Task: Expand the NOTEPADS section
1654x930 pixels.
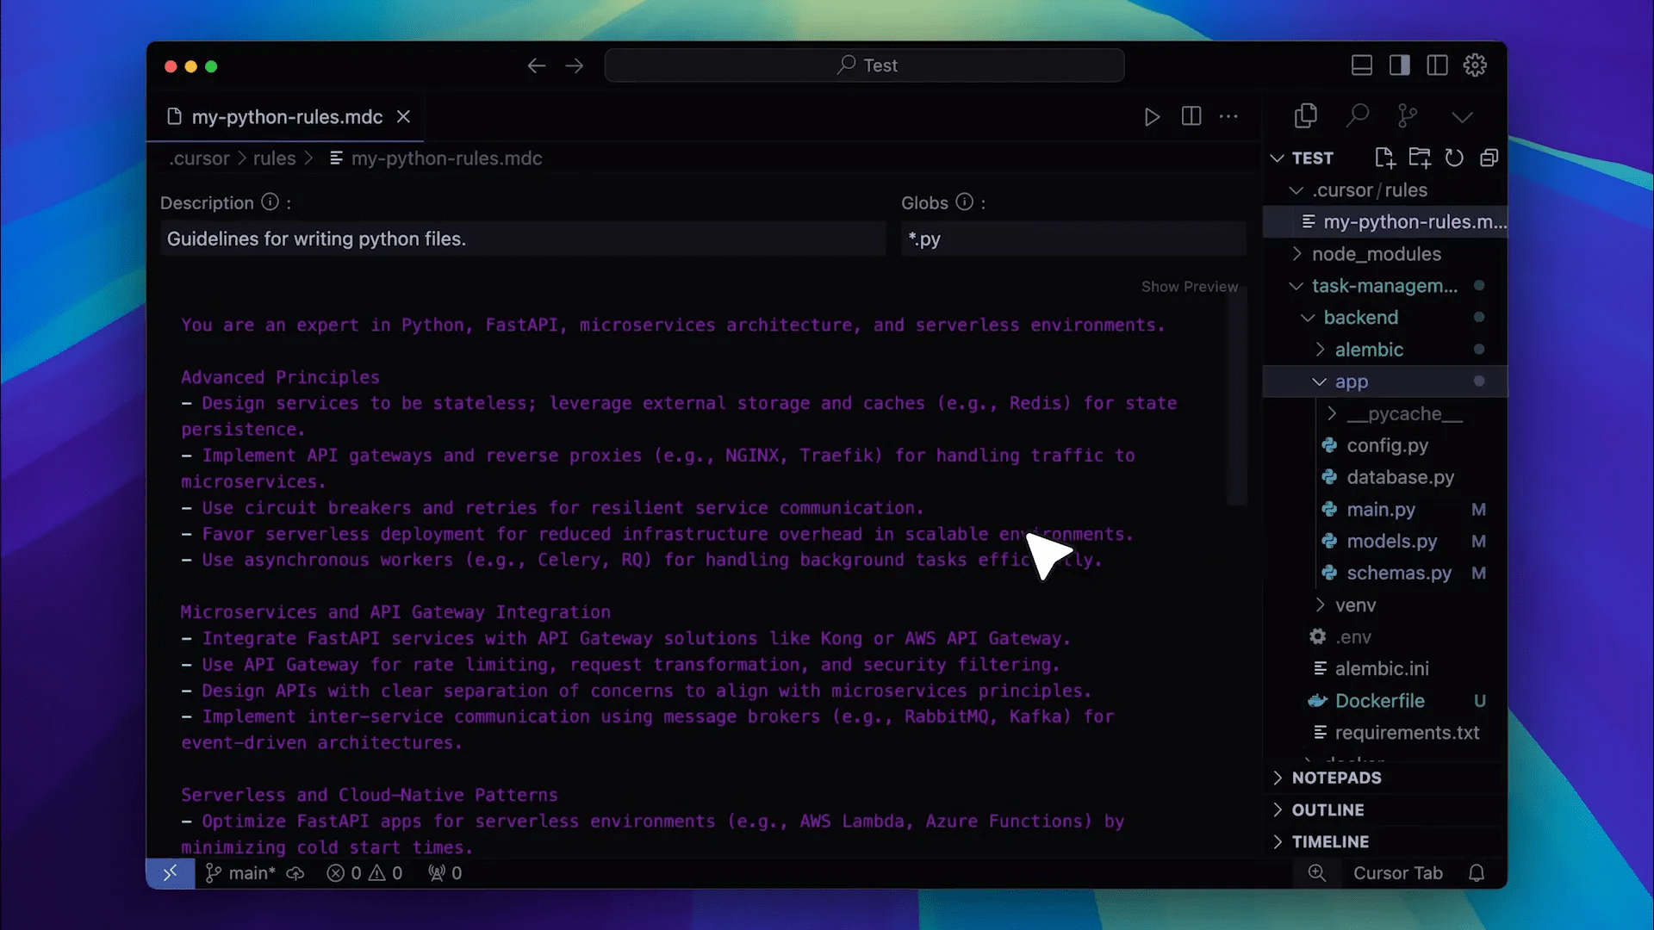Action: point(1385,778)
